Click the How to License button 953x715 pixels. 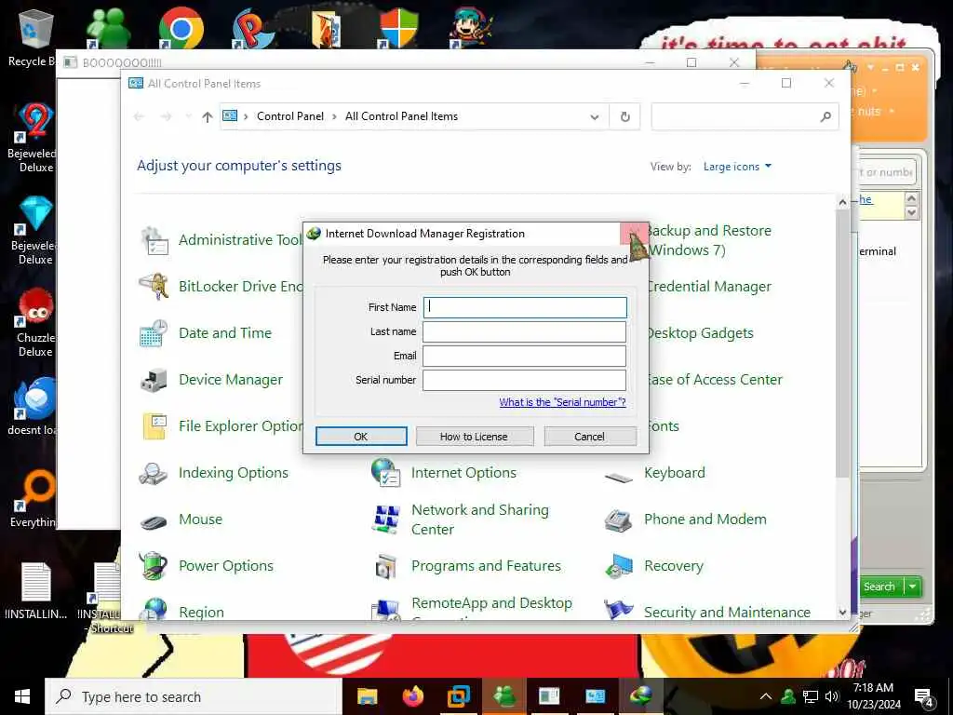click(x=474, y=437)
